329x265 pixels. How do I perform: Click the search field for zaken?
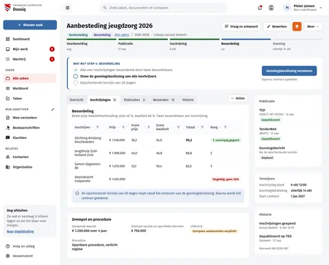(164, 8)
